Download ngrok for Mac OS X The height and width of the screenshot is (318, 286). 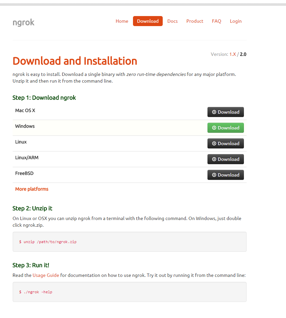pyautogui.click(x=226, y=112)
